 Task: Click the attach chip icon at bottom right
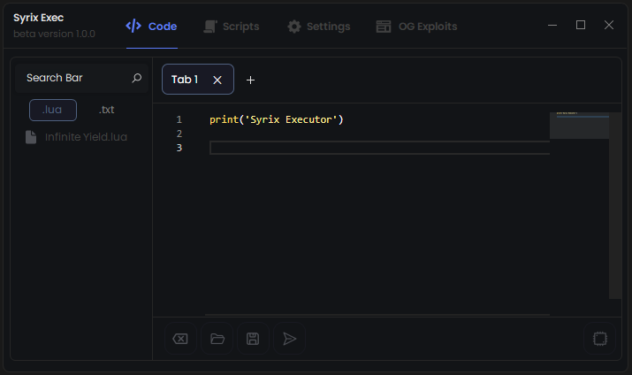coord(599,339)
